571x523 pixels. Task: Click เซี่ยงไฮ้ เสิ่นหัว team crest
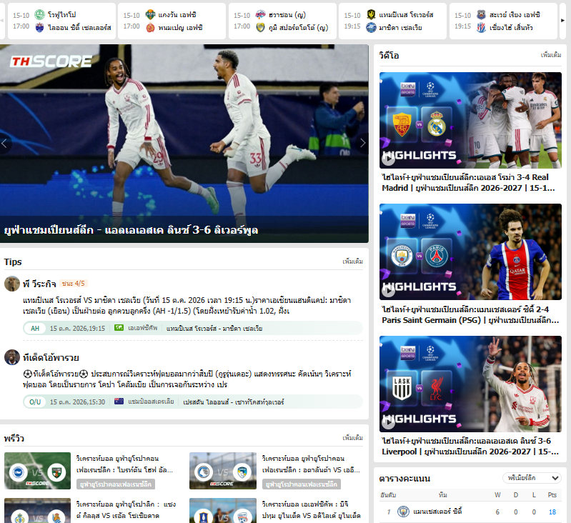coord(481,27)
